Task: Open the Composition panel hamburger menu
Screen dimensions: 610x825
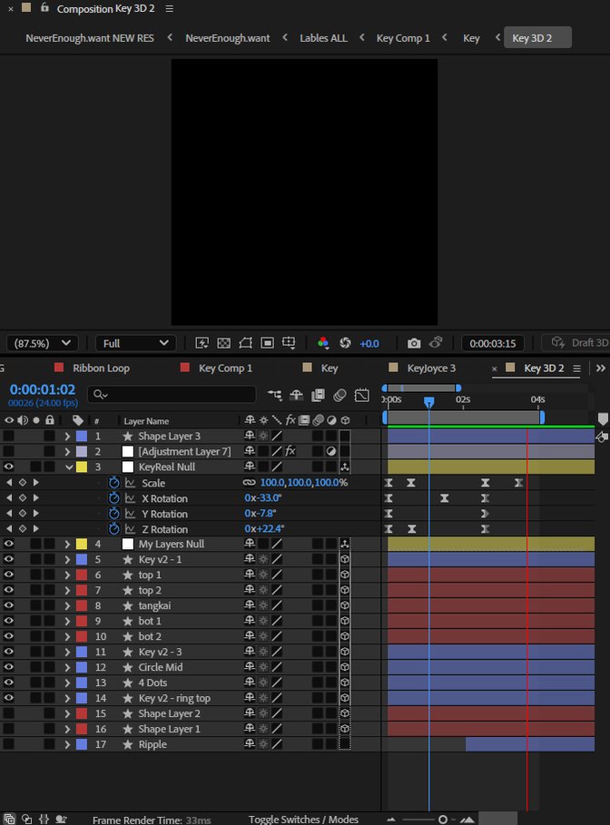Action: point(169,8)
